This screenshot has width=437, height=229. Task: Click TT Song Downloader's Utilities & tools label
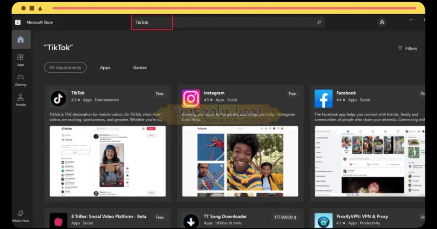[229, 223]
